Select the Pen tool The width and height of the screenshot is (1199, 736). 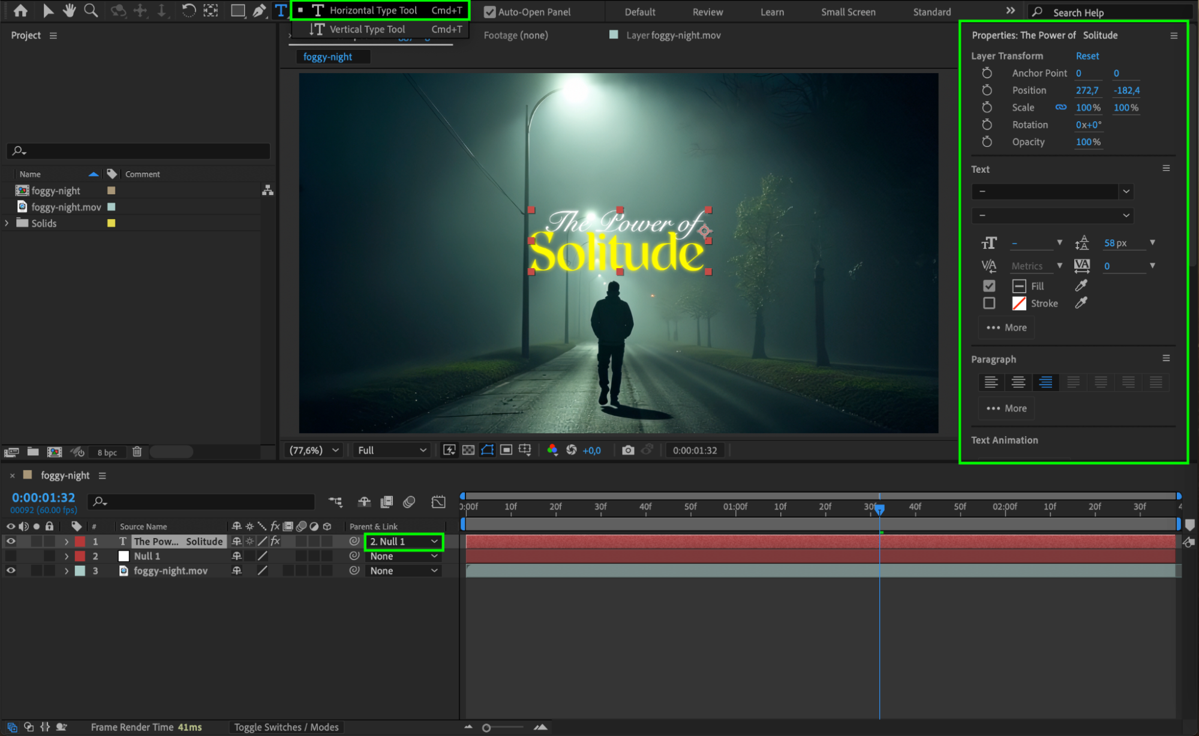pyautogui.click(x=259, y=11)
